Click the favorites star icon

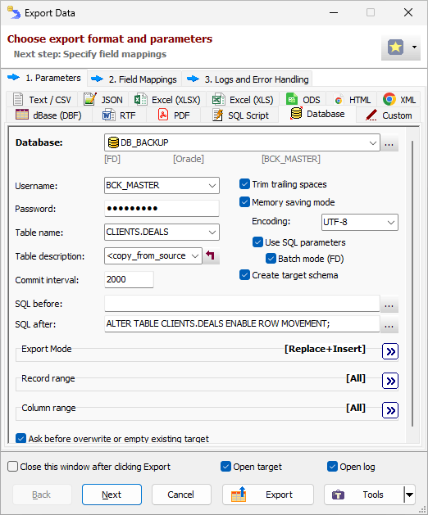395,47
